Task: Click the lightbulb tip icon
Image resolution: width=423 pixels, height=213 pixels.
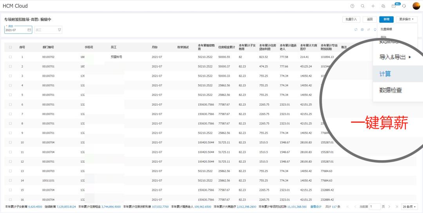Action: coord(375,30)
